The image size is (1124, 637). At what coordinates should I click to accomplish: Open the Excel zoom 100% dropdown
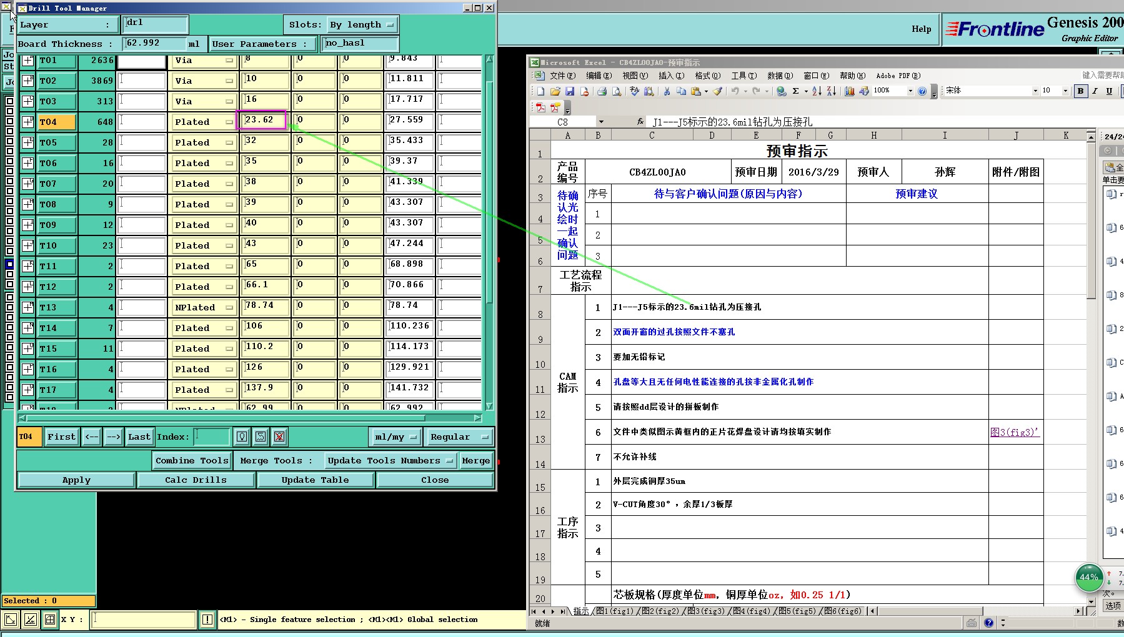click(910, 91)
